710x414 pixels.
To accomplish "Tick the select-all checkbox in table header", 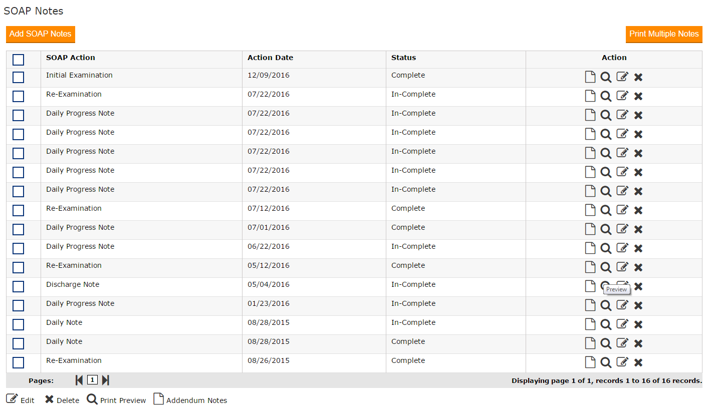I will coord(18,60).
